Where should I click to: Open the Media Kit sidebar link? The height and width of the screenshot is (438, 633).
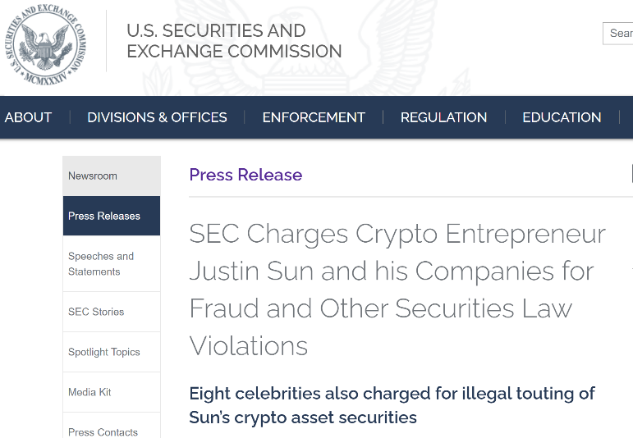tap(89, 392)
